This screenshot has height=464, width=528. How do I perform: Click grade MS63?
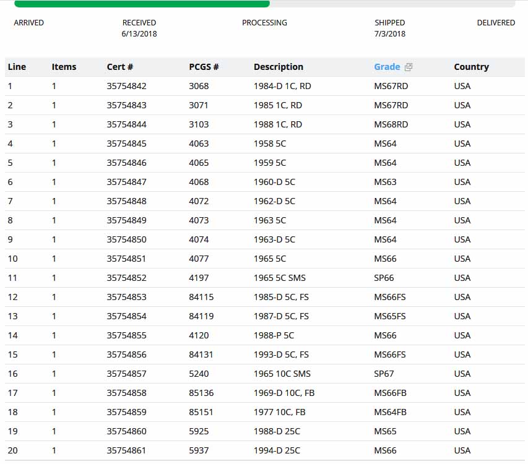pyautogui.click(x=385, y=182)
